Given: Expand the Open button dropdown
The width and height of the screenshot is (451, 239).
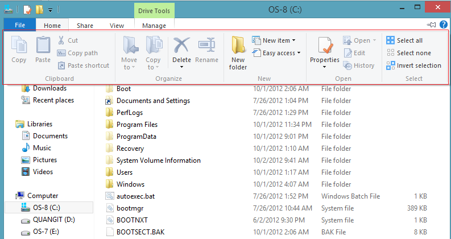Looking at the screenshot, I should (374, 40).
